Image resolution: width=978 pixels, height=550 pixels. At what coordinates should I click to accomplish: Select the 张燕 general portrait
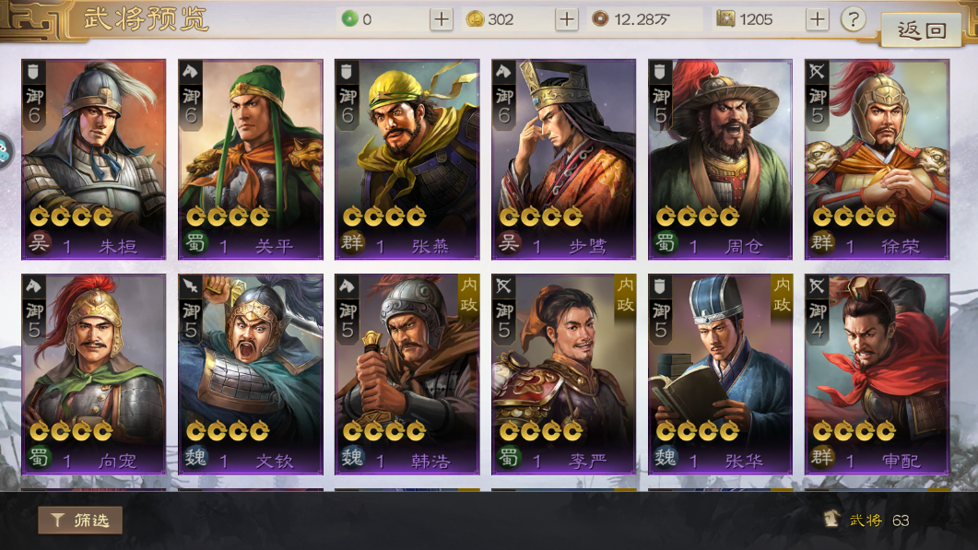click(407, 159)
